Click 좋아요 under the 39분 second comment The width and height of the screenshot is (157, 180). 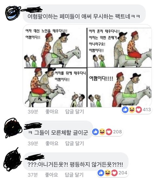click(x=52, y=143)
